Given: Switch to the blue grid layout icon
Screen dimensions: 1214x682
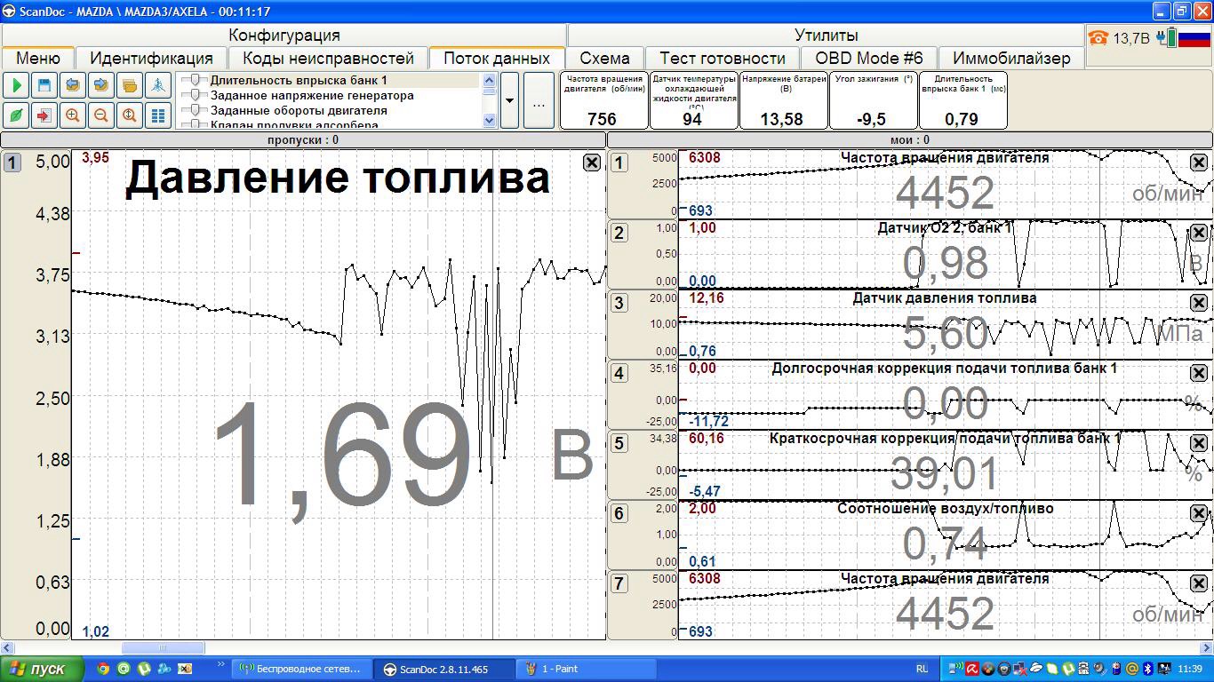Looking at the screenshot, I should point(158,115).
